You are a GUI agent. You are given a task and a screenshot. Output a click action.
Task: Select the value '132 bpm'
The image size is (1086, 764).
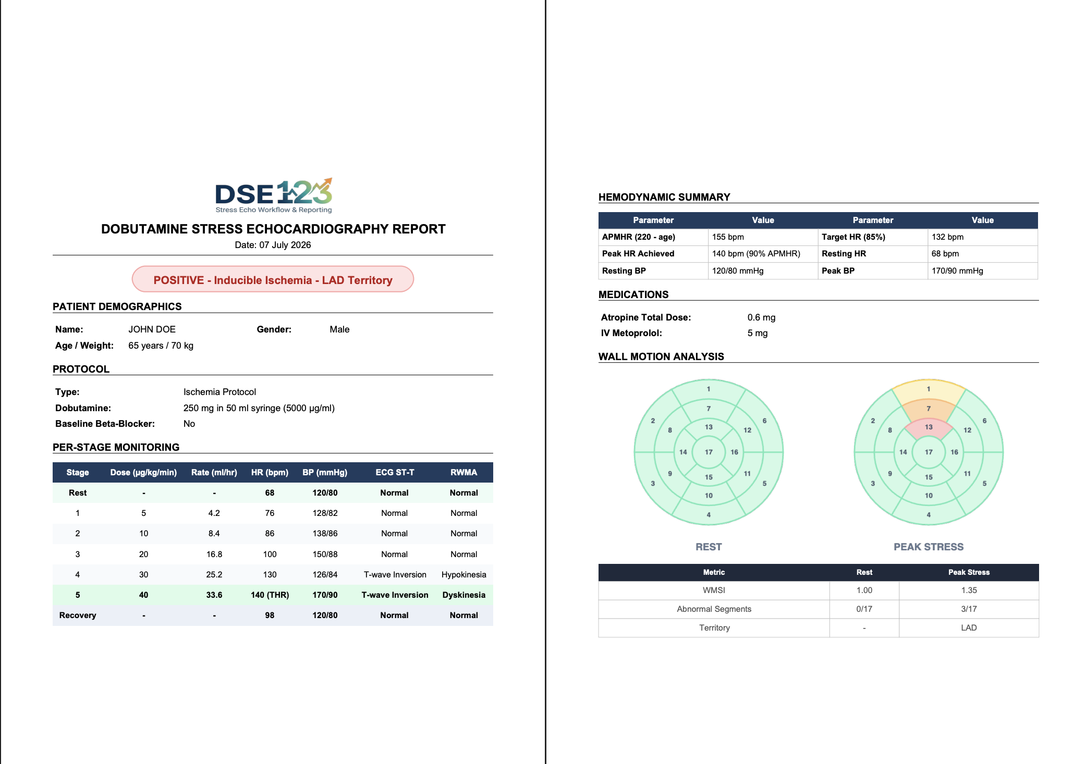947,237
